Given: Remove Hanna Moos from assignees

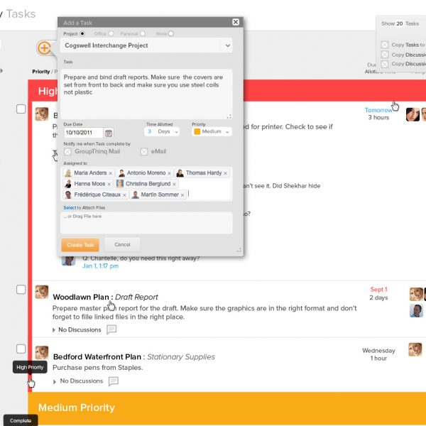Looking at the screenshot, I should coord(109,184).
